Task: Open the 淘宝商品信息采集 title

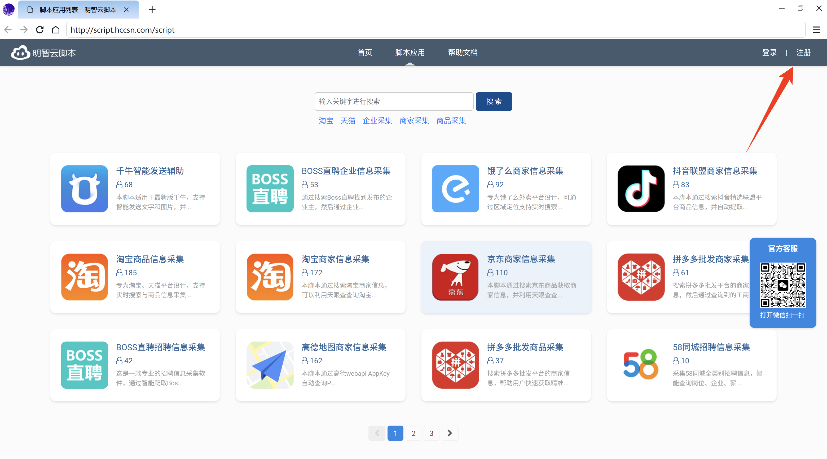Action: (x=150, y=259)
